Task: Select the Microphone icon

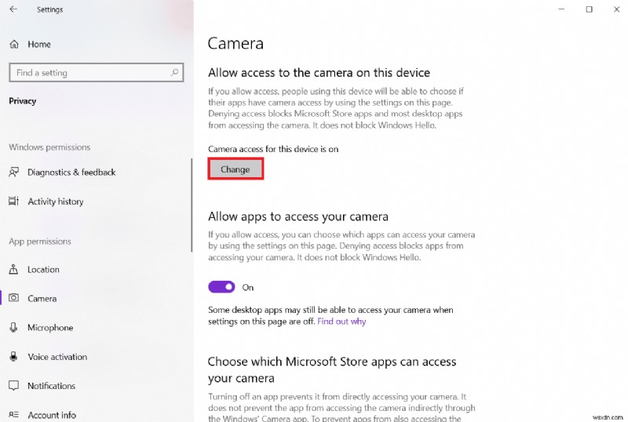Action: pyautogui.click(x=14, y=328)
